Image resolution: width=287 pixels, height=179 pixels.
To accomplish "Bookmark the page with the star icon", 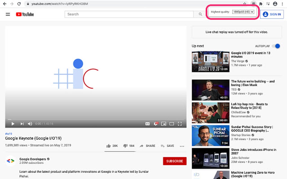I will (x=245, y=4).
